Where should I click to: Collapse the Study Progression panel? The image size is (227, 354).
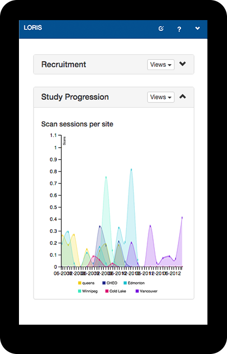(x=183, y=97)
